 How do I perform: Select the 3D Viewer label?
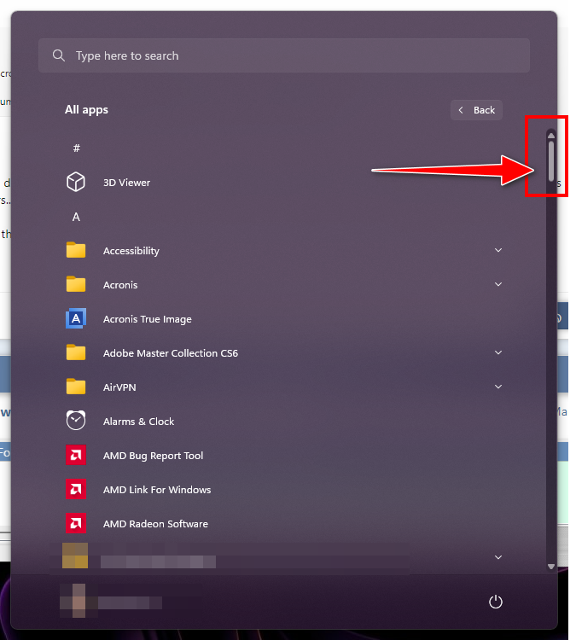click(126, 183)
